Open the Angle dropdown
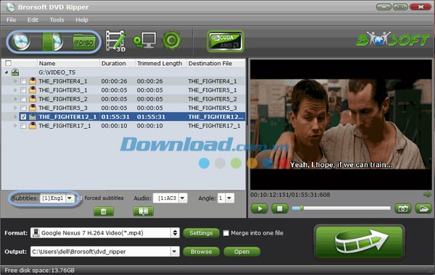The image size is (435, 275). [229, 198]
